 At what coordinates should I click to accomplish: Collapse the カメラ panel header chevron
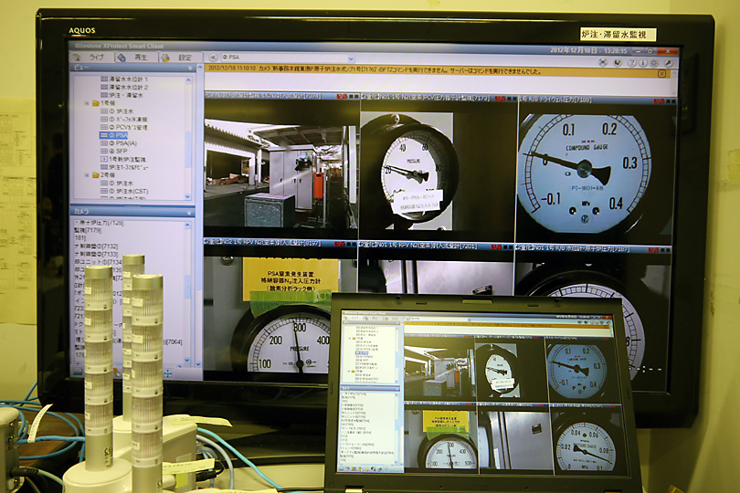click(x=190, y=211)
